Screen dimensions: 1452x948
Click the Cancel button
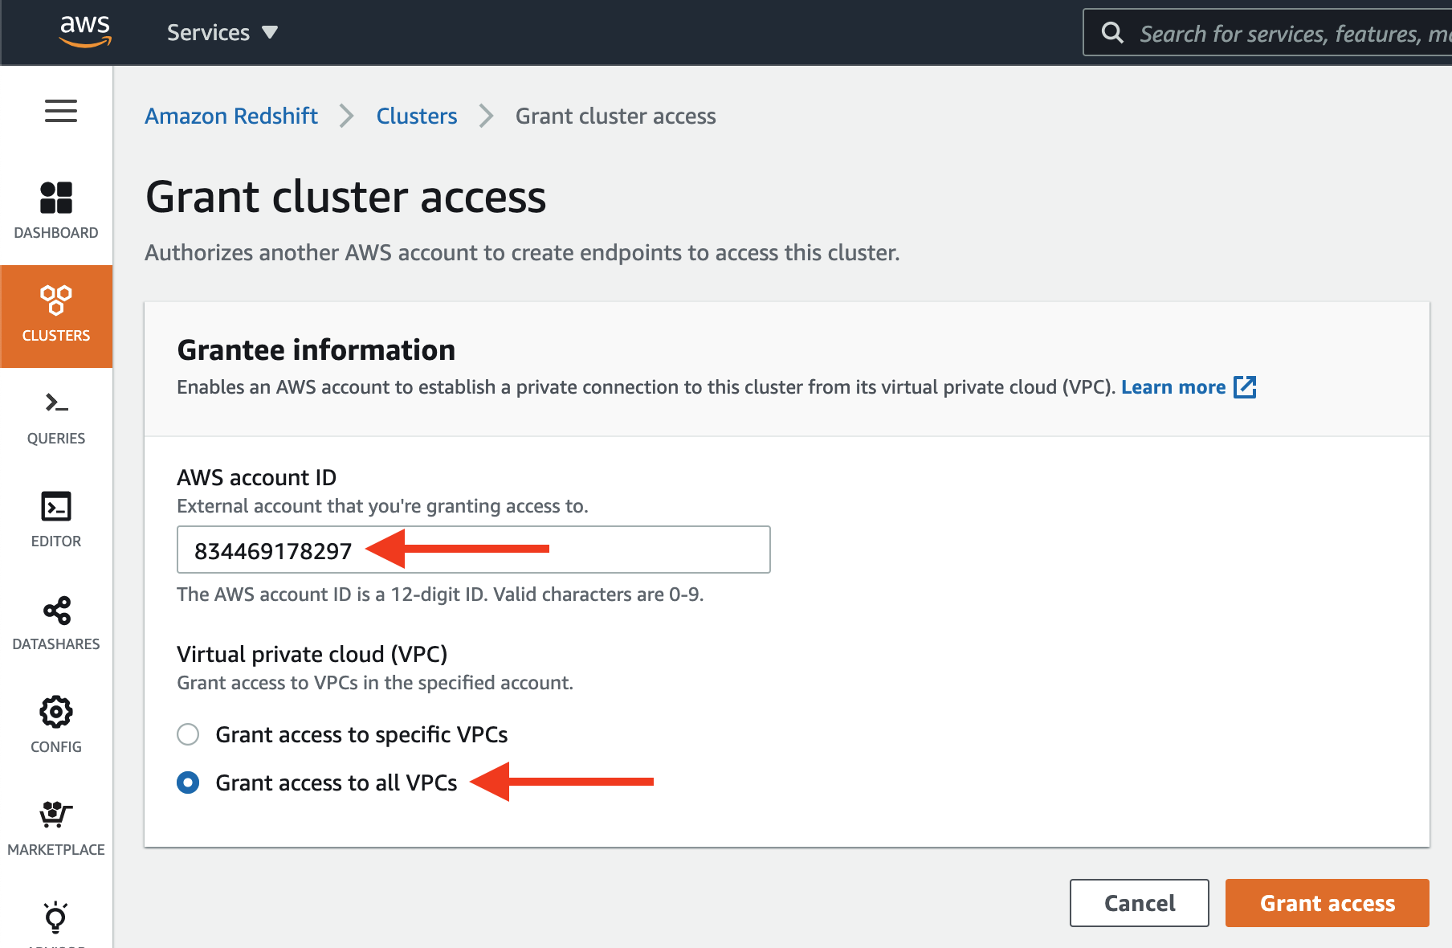tap(1139, 903)
